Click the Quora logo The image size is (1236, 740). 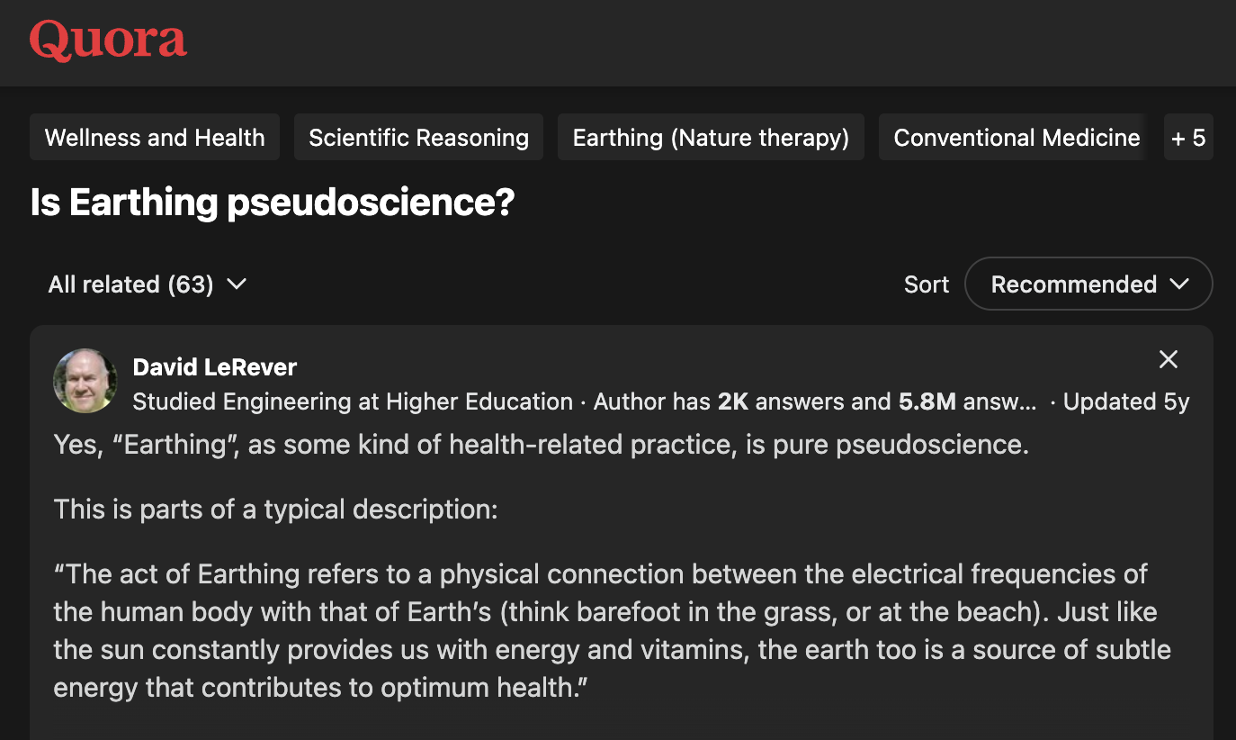coord(108,41)
